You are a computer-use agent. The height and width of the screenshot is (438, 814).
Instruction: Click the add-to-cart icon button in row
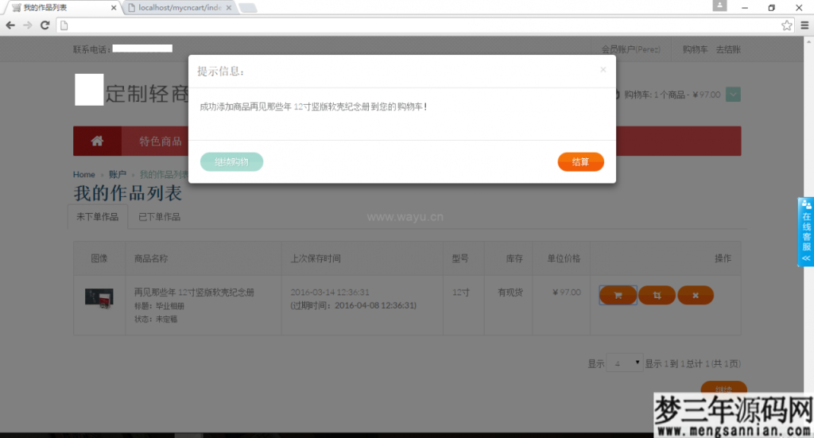pos(618,295)
